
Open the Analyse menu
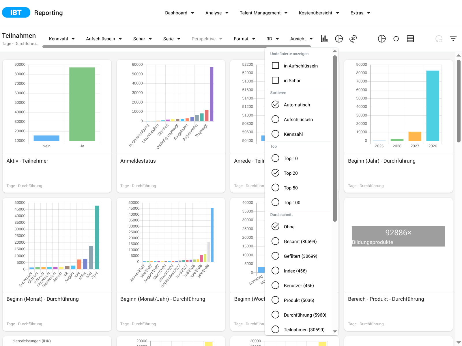(x=217, y=13)
